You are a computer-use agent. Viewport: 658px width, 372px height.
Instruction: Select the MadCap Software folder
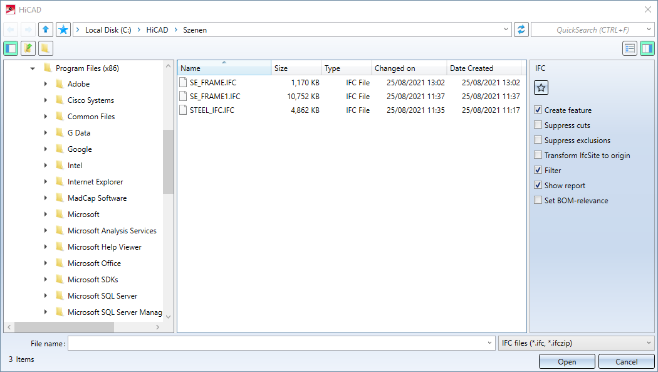97,198
